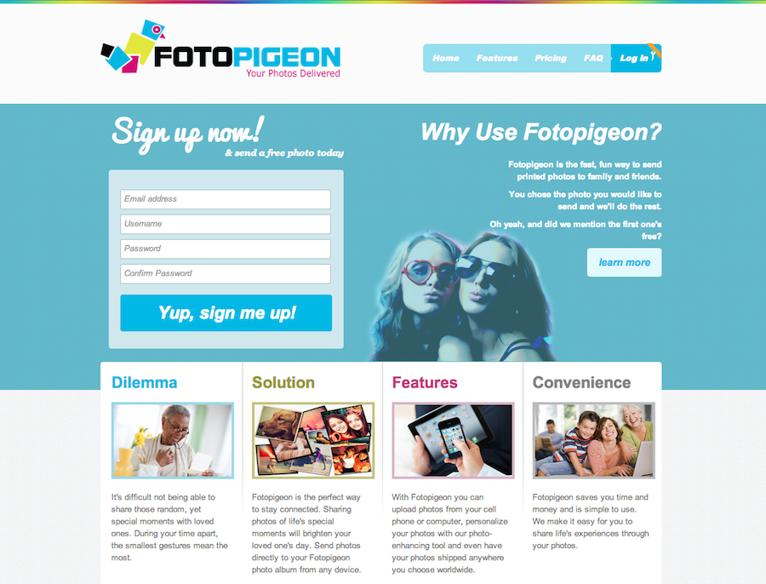
Task: Click the Features tablet and phone image
Action: pos(454,440)
